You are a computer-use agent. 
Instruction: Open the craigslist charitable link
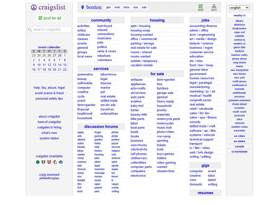click(x=49, y=156)
